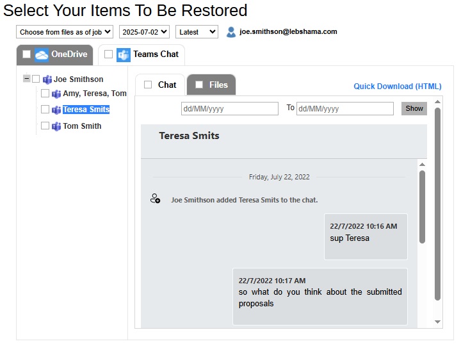Viewport: 461px width, 346px height.
Task: Open the 'Choose from files as of job' dropdown
Action: point(64,32)
